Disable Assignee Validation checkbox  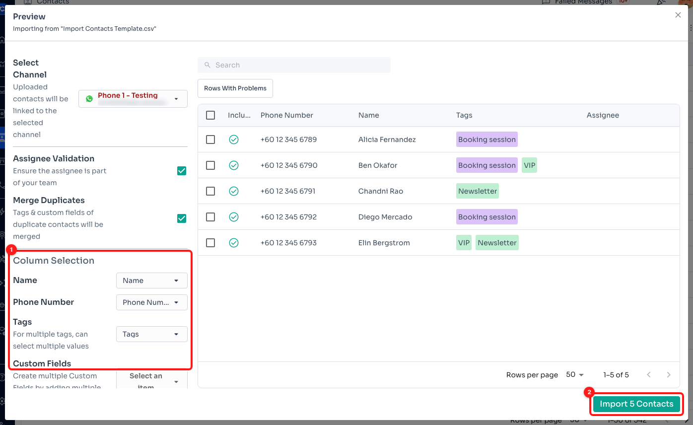[182, 171]
